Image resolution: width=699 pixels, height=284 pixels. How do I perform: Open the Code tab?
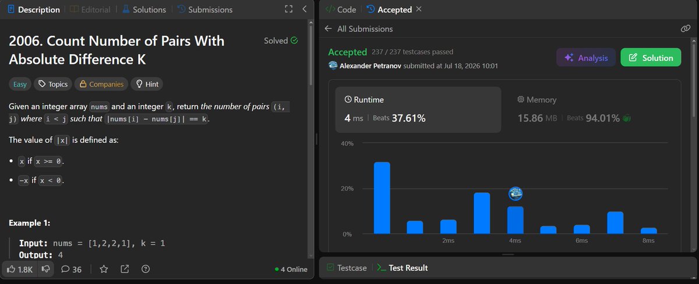click(x=340, y=9)
